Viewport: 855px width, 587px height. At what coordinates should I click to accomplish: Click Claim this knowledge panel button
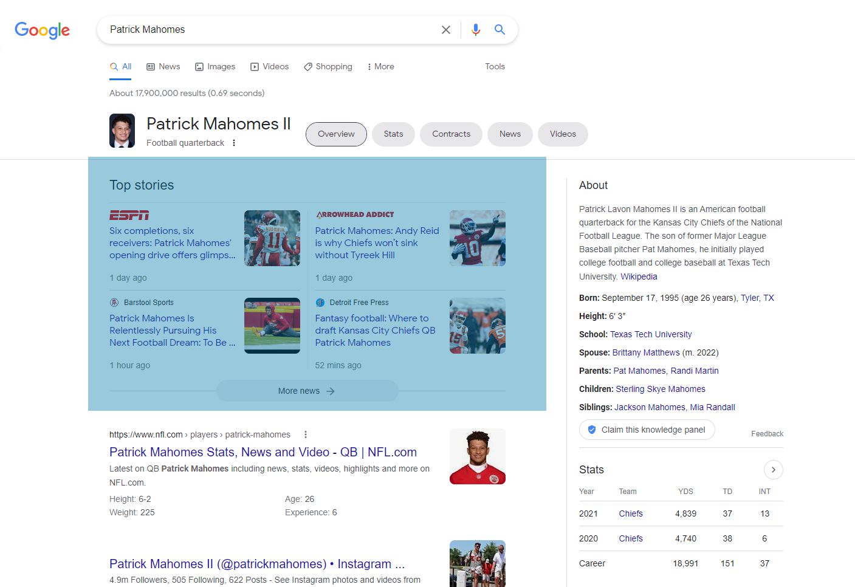pos(647,430)
